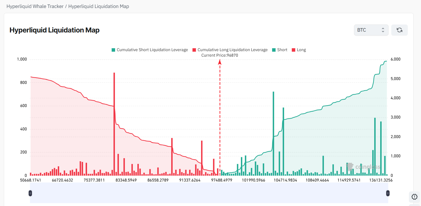Click the 101990.5966 price axis label

pos(254,180)
